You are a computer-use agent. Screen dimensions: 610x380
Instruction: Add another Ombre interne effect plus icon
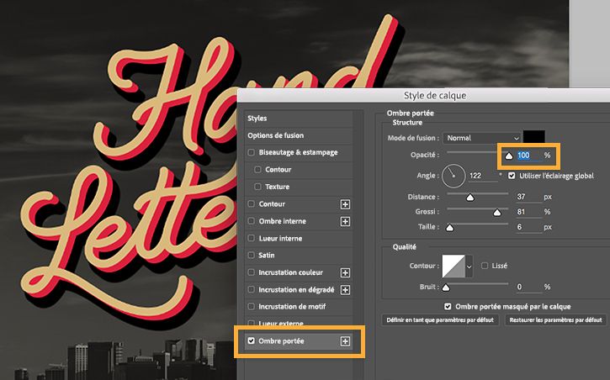click(345, 221)
